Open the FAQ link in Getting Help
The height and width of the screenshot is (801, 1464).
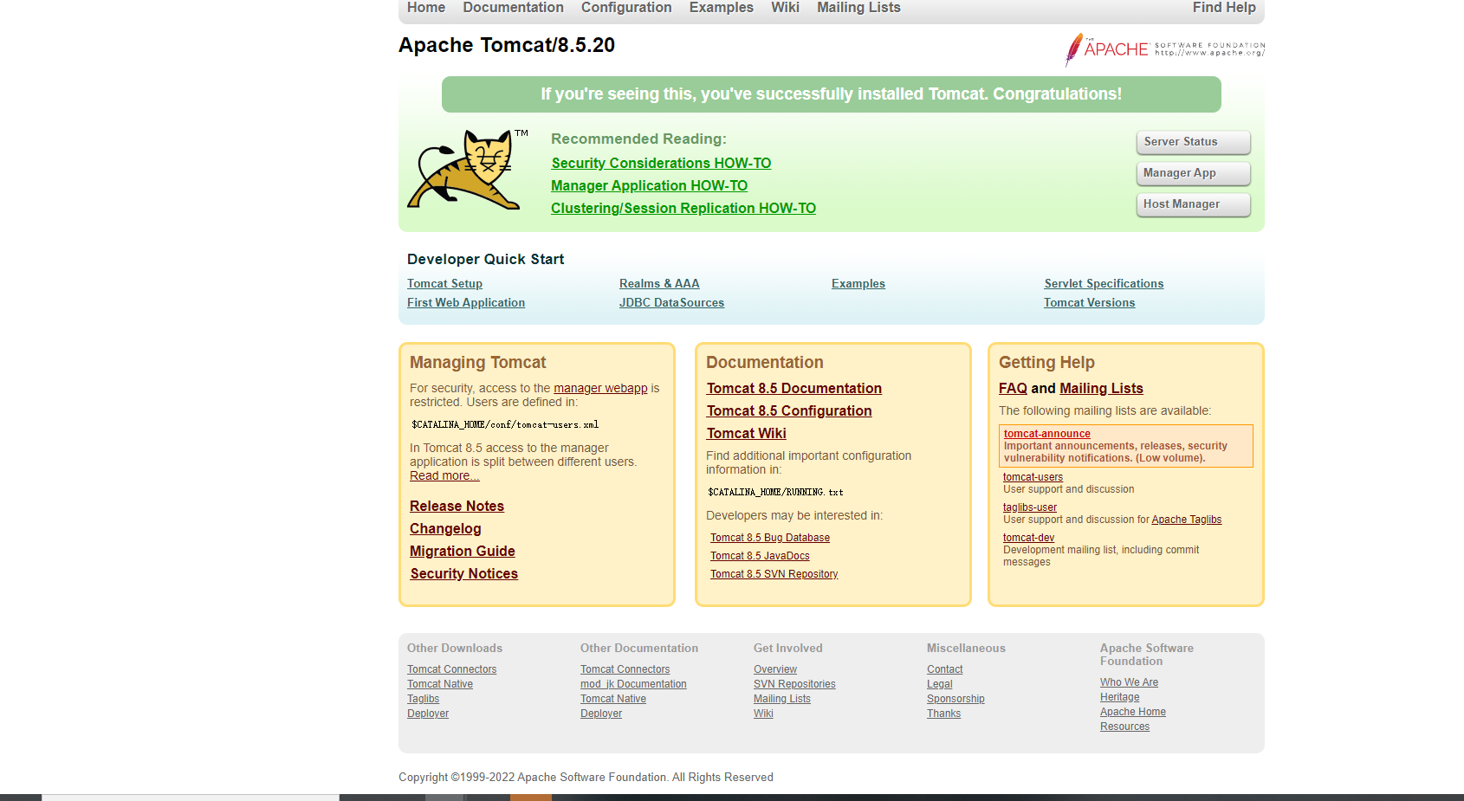[x=1013, y=388]
